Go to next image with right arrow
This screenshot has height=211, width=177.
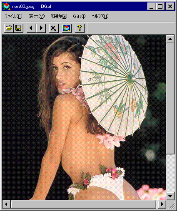point(41,28)
